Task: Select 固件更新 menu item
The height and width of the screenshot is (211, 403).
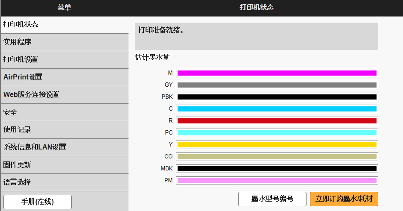Action: click(64, 165)
